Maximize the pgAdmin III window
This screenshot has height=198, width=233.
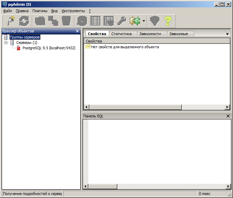[x=222, y=4]
